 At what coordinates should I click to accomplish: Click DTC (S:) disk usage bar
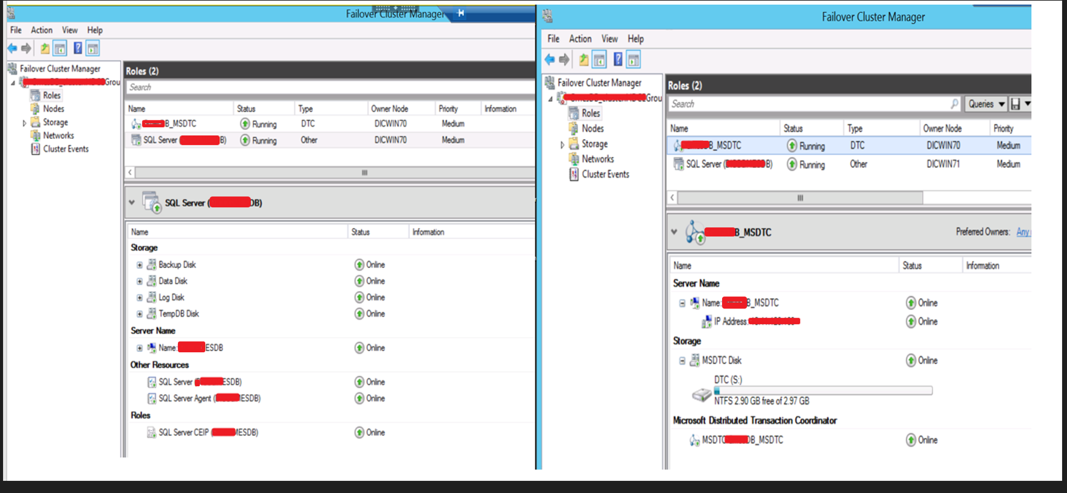click(823, 391)
